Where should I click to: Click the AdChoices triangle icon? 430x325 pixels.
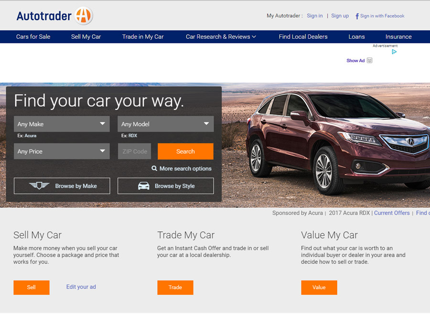(x=394, y=52)
